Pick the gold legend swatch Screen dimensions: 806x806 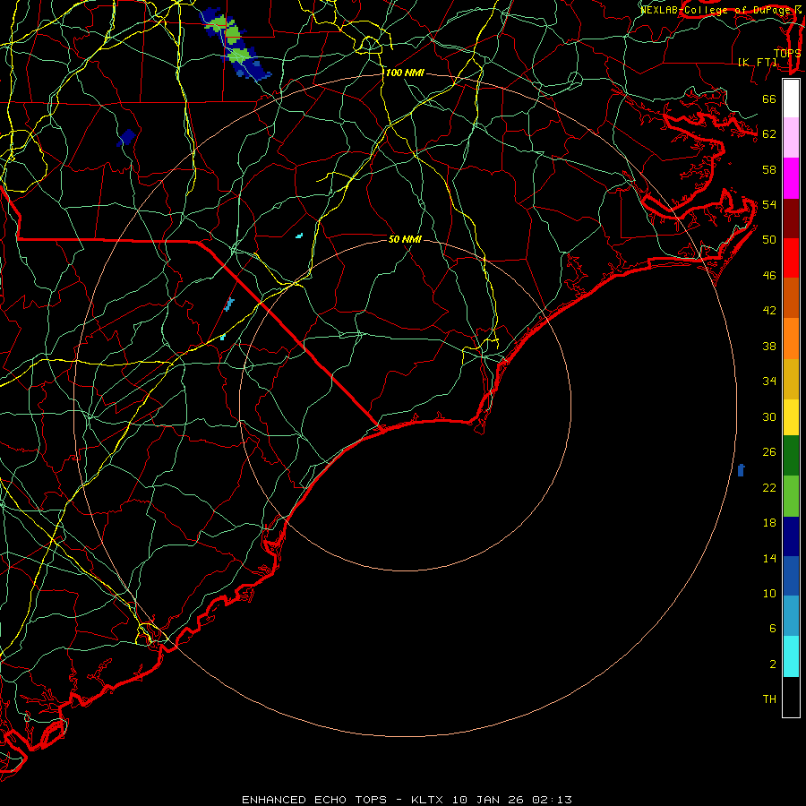pyautogui.click(x=791, y=379)
